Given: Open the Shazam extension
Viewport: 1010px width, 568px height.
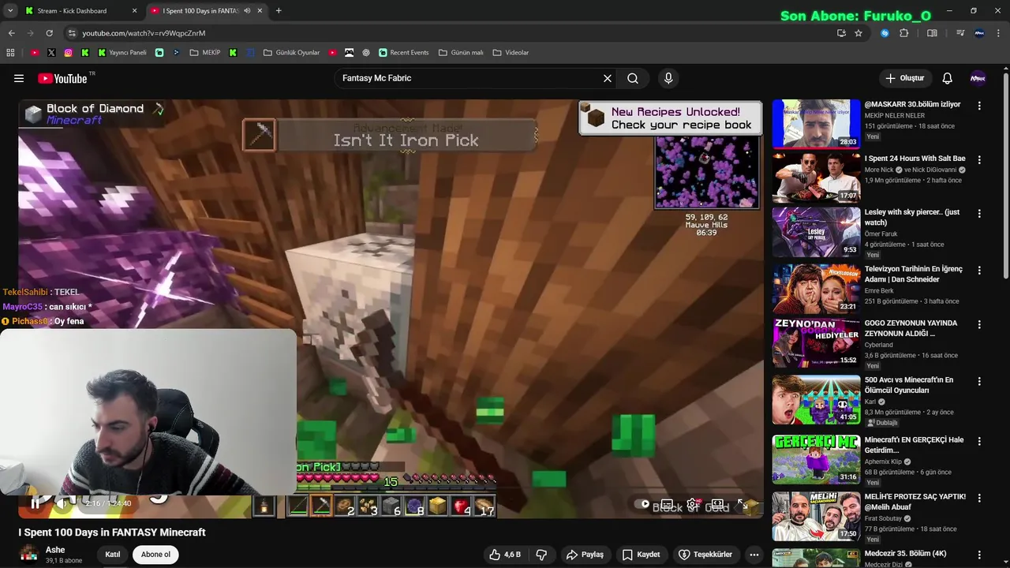Looking at the screenshot, I should (885, 33).
